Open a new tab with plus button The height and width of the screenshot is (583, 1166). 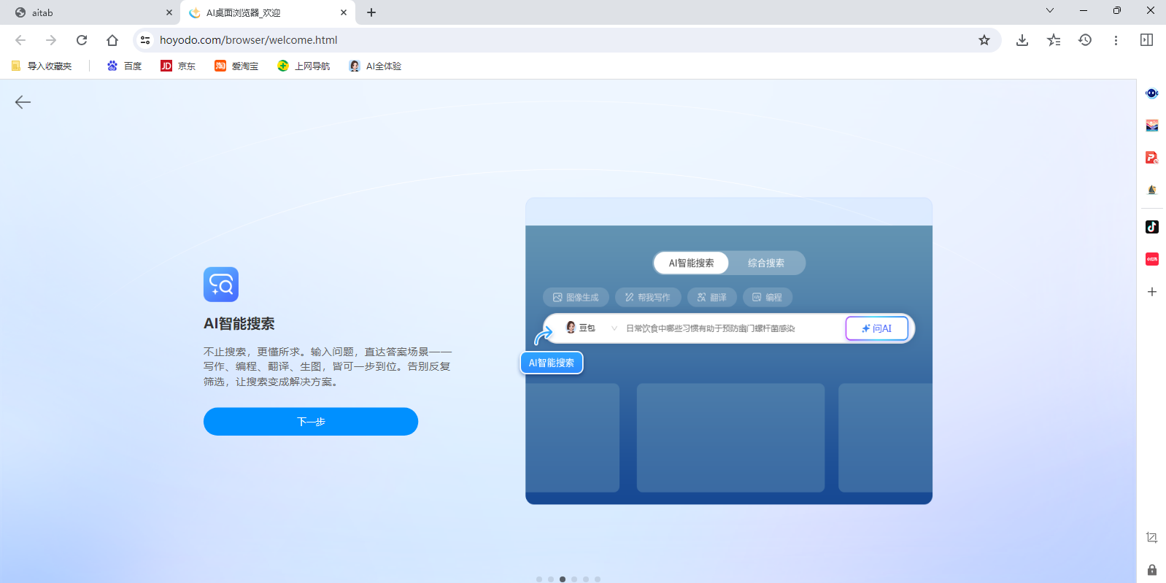pos(371,12)
